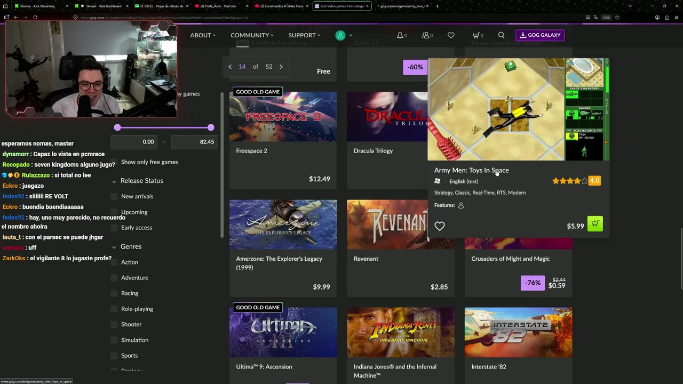Viewport: 683px width, 384px height.
Task: Check the Early access checkbox
Action: (x=114, y=228)
